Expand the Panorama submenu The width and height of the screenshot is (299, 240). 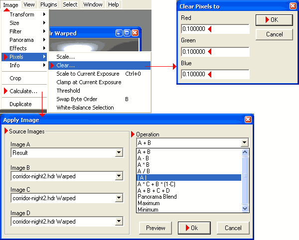point(21,40)
